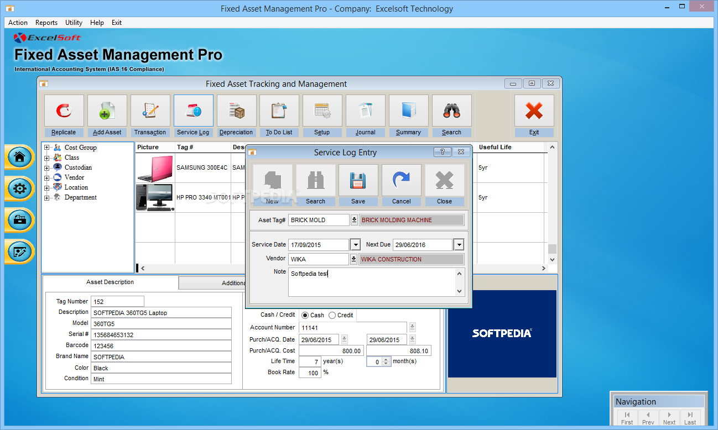Open the Help menu

pos(97,23)
